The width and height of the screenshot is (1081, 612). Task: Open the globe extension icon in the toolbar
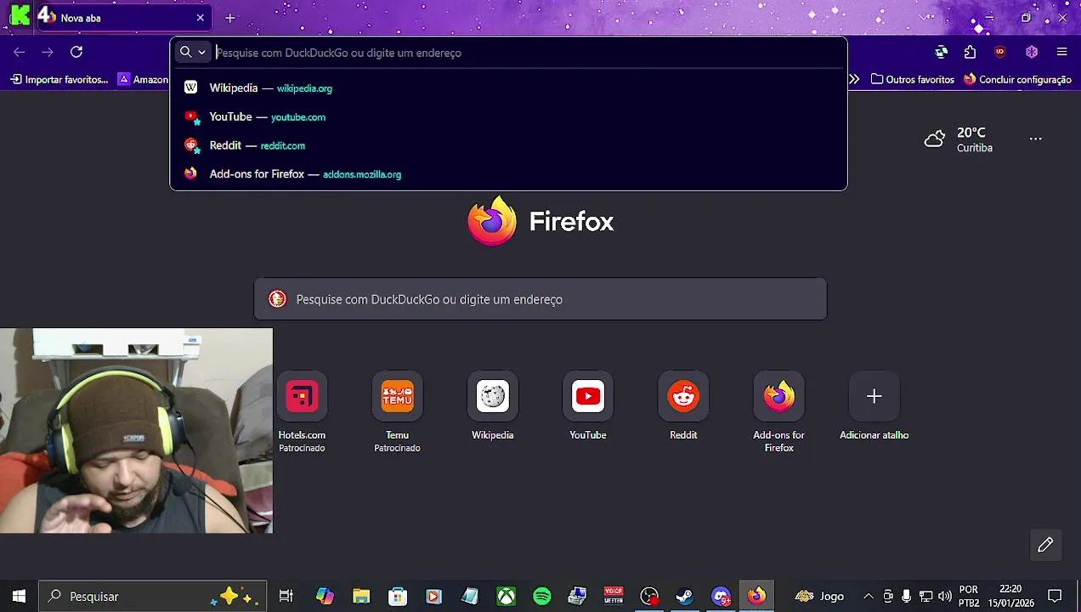coord(941,52)
